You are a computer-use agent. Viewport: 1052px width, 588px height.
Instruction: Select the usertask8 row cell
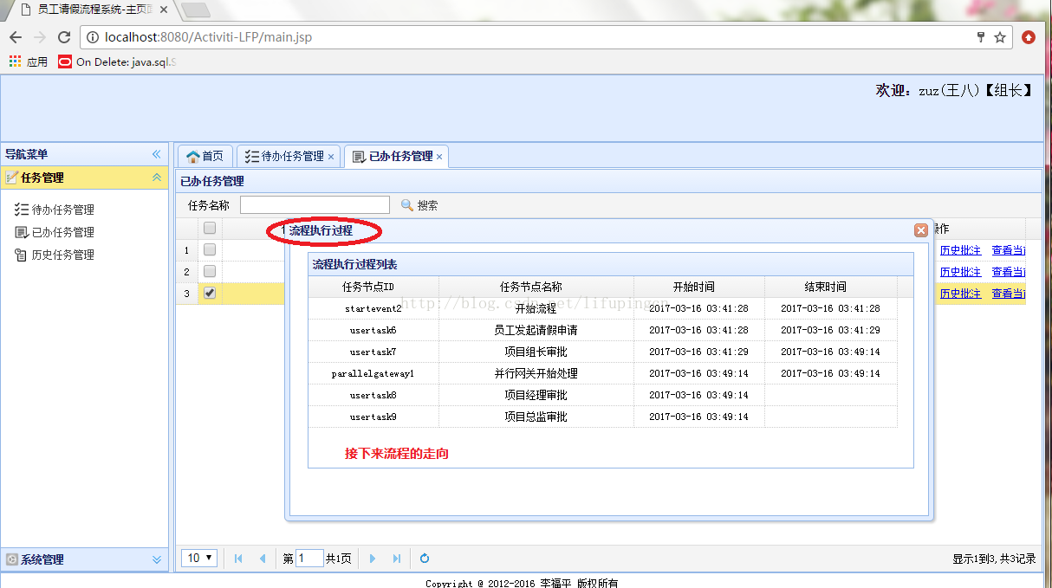tap(373, 395)
